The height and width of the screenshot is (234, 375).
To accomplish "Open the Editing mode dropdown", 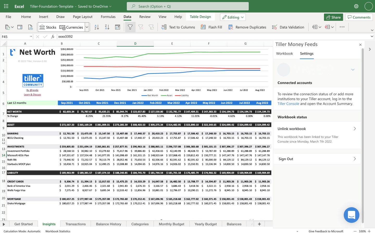I will click(x=233, y=17).
